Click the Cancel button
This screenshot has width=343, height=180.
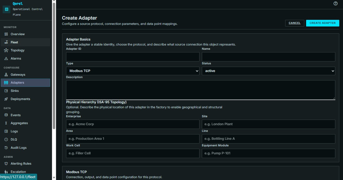pos(294,23)
